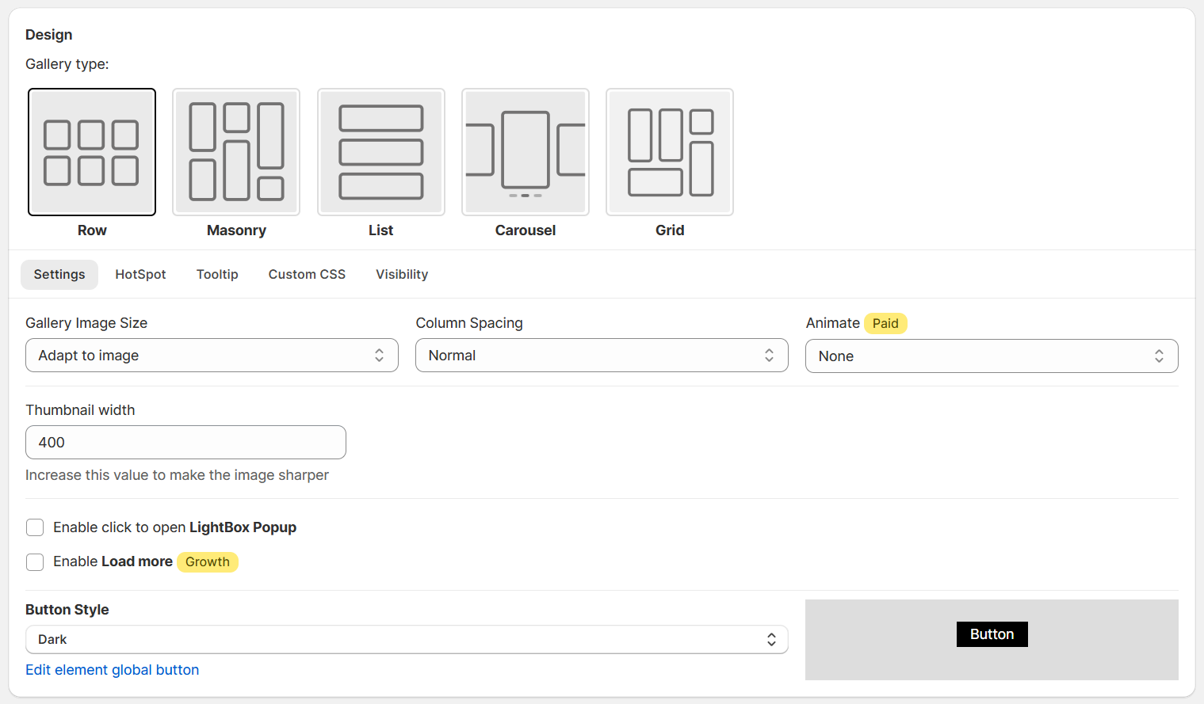Tick the Enable Load more checkbox

[35, 562]
